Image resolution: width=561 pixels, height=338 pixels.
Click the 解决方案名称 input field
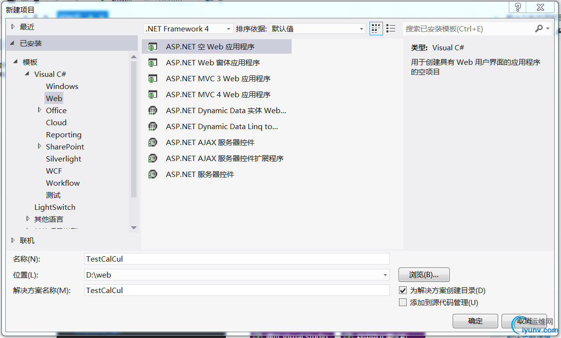pos(237,291)
